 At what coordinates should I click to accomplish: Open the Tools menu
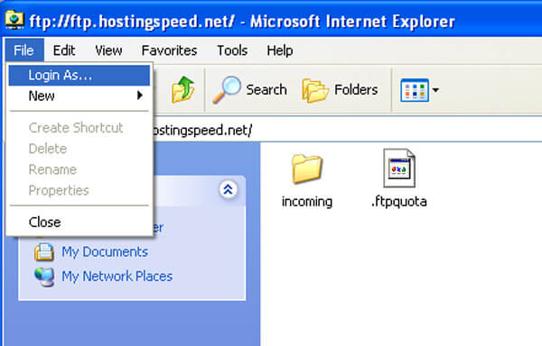point(232,50)
